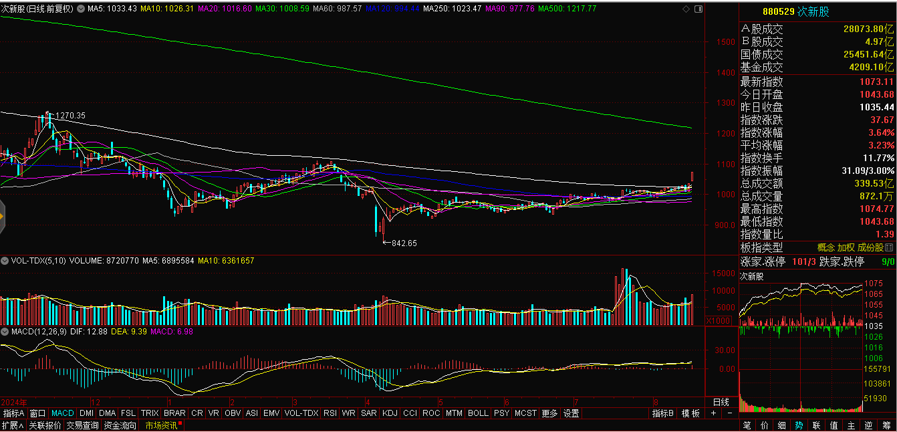The width and height of the screenshot is (897, 432).
Task: Open the 关联报价 tab
Action: tap(45, 425)
